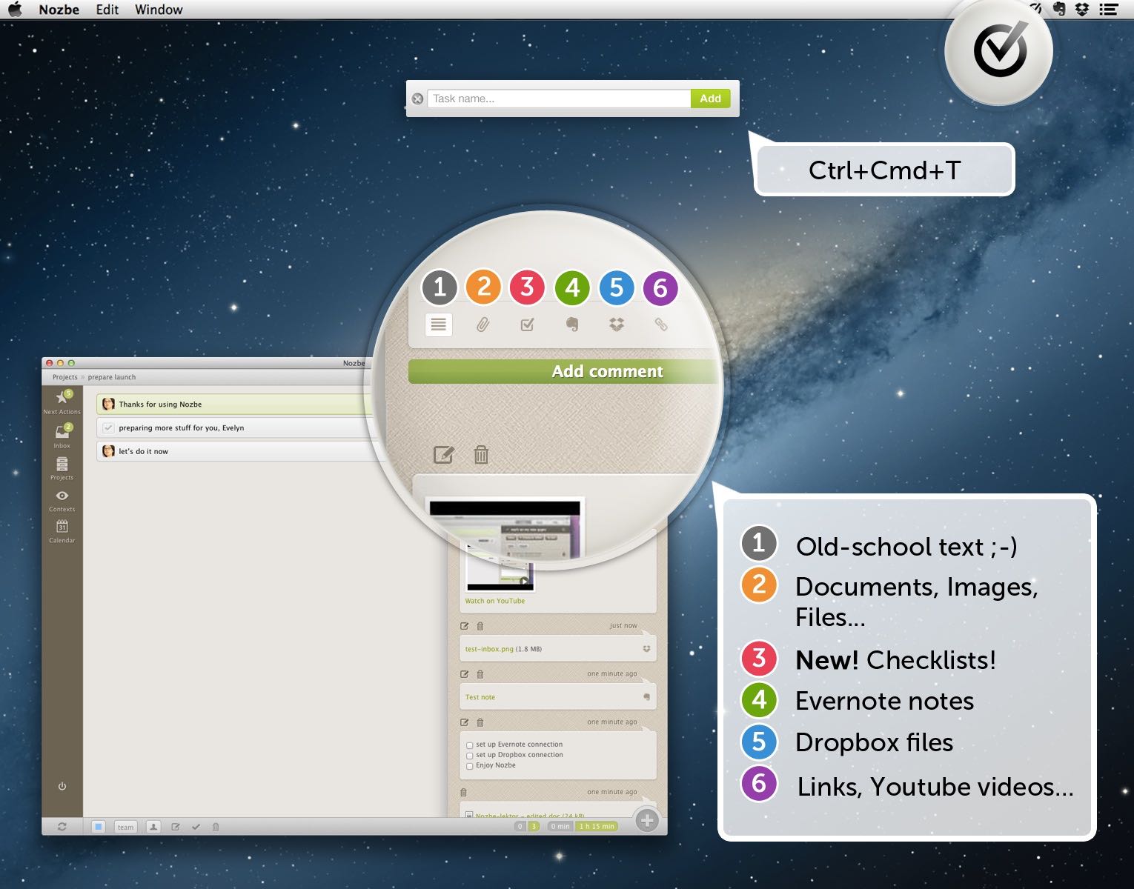Delete the 'just now' comment
Viewport: 1134px width, 889px height.
tap(480, 626)
